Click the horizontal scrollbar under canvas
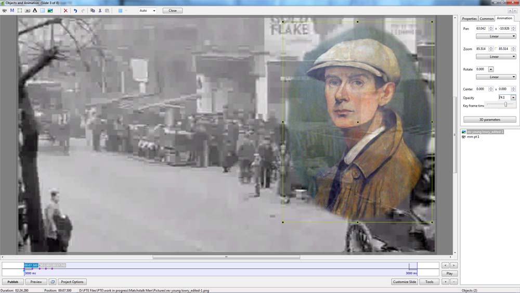520x293 pixels. click(227, 257)
